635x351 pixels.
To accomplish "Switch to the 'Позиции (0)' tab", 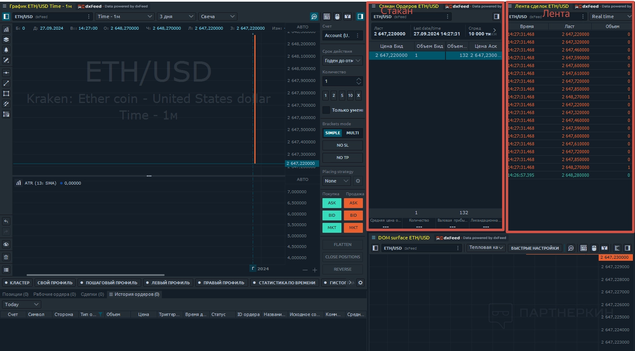I will (x=15, y=294).
